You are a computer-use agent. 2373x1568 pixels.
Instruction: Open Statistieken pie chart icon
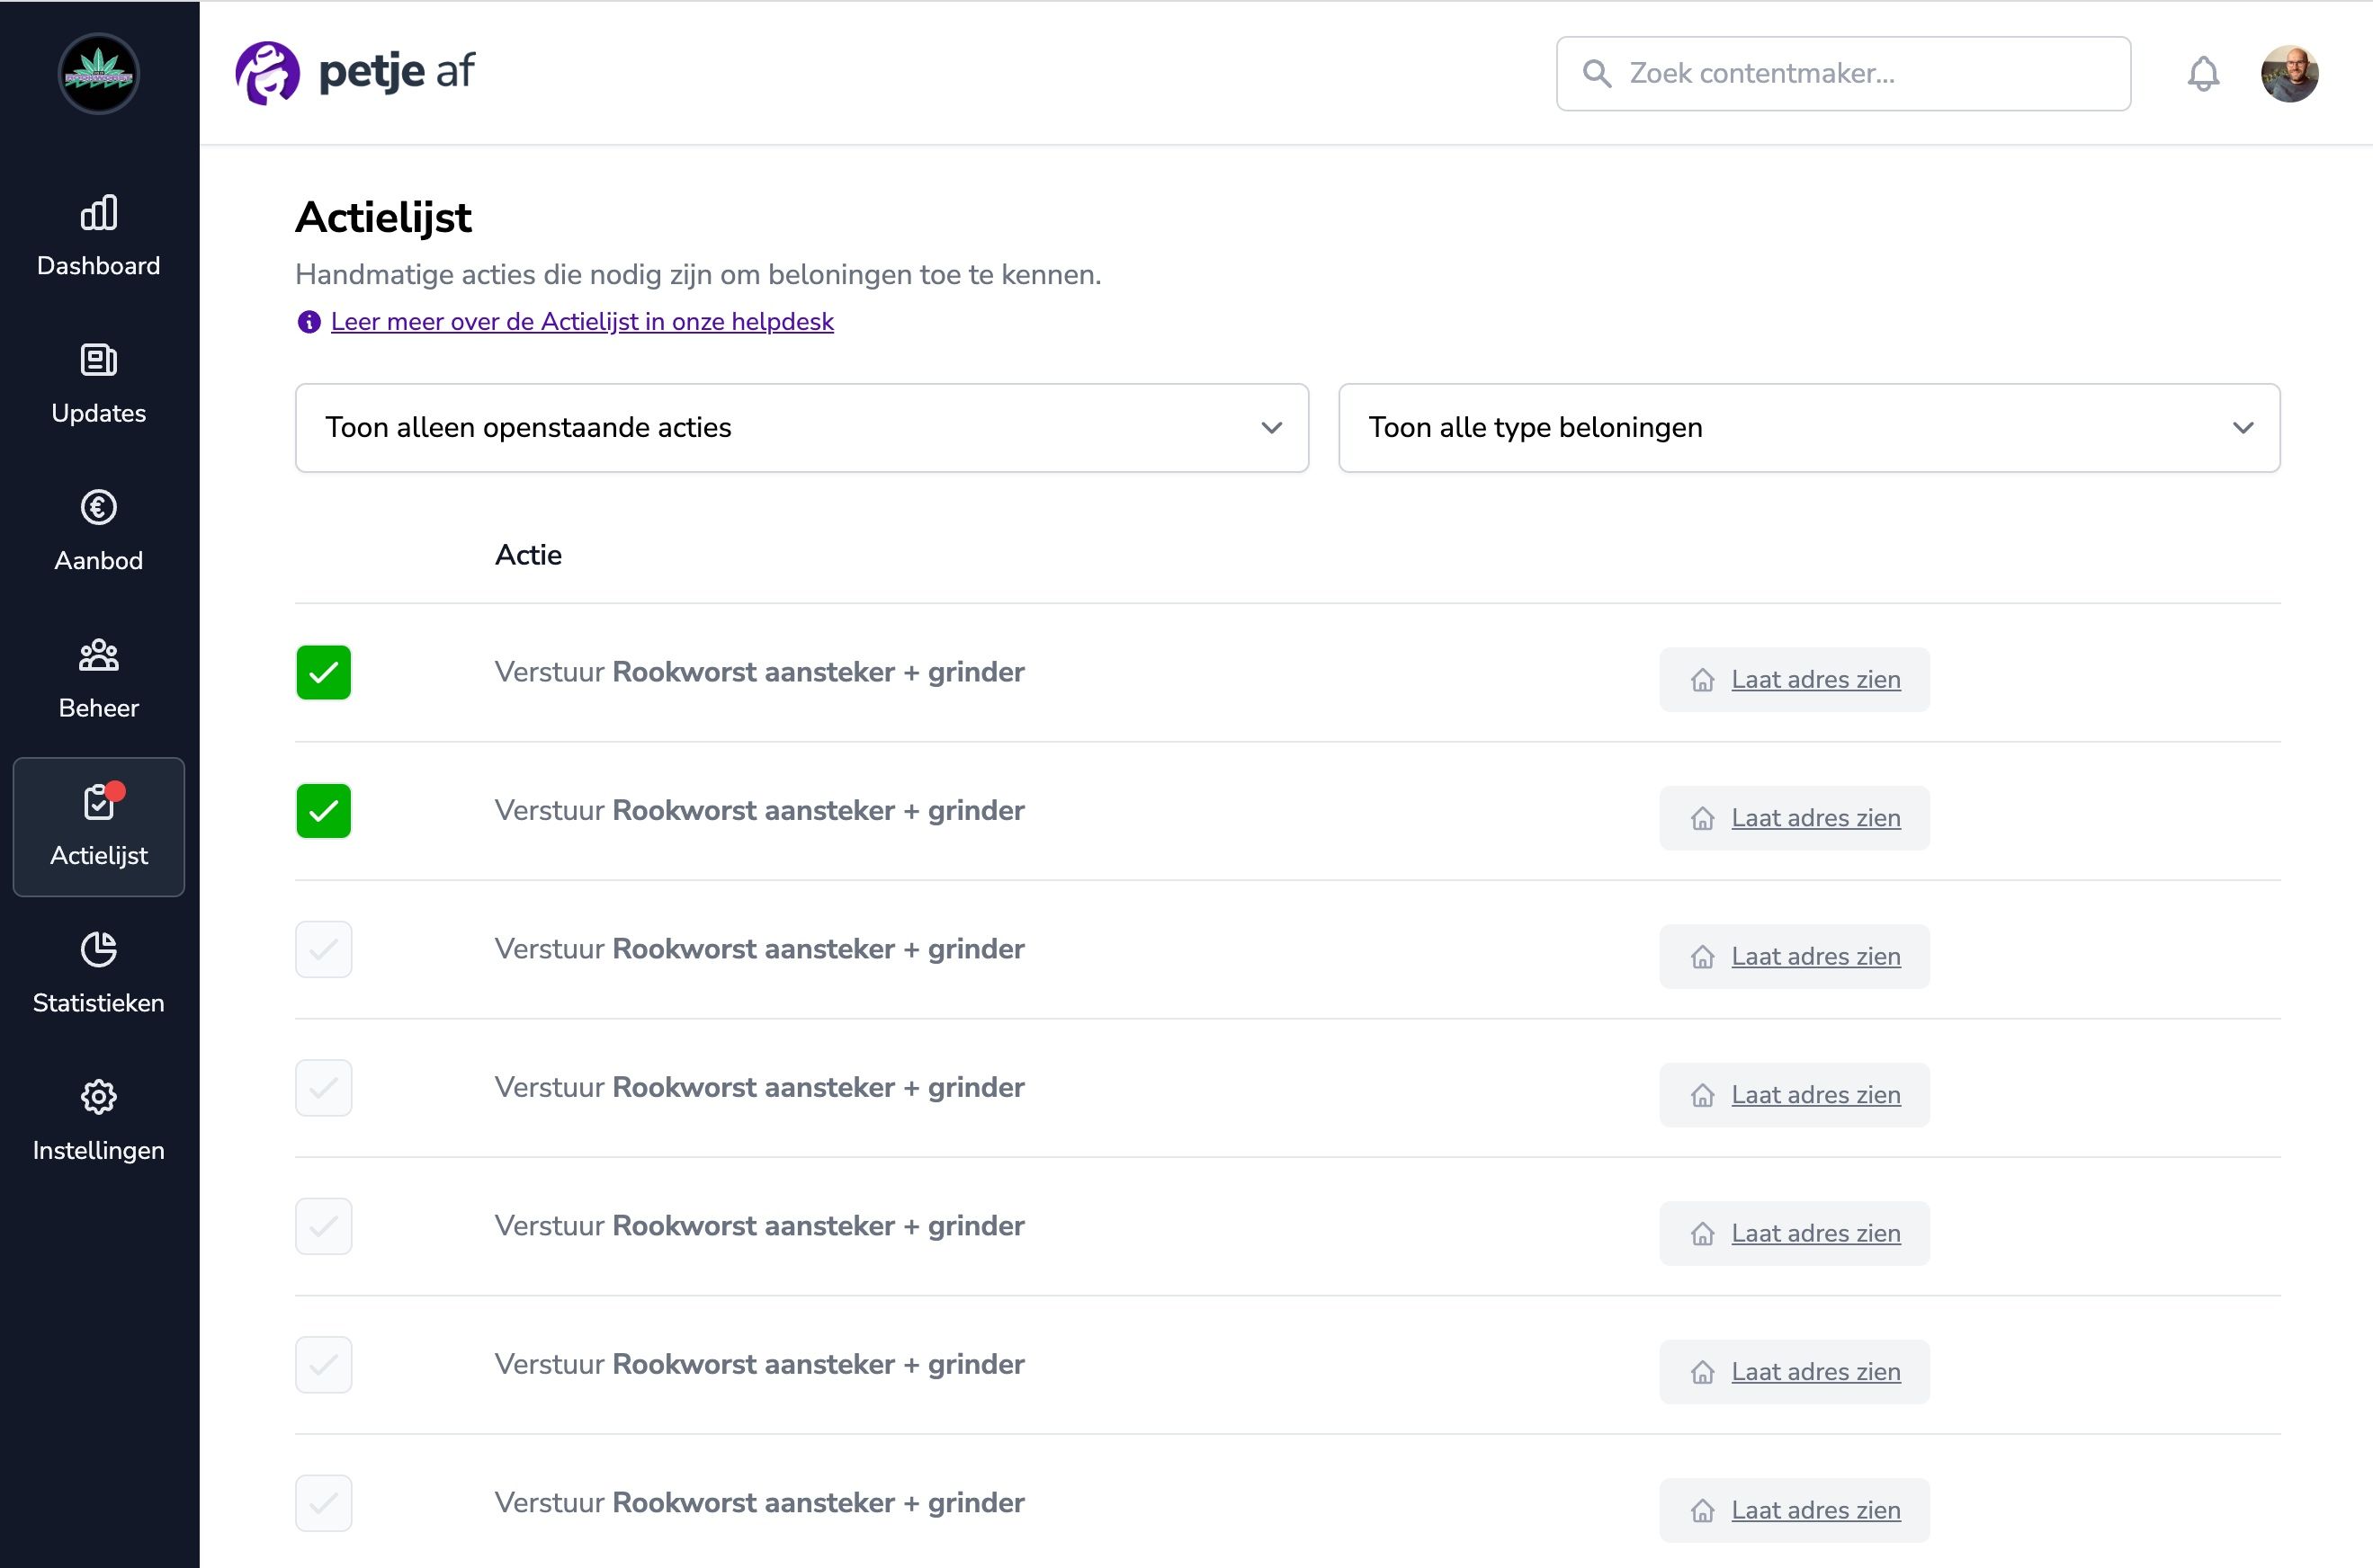point(98,950)
